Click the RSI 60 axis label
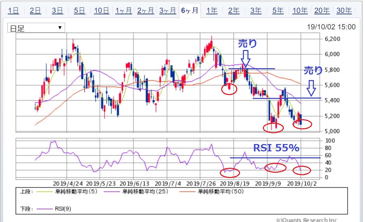365x222 pixels. point(328,155)
